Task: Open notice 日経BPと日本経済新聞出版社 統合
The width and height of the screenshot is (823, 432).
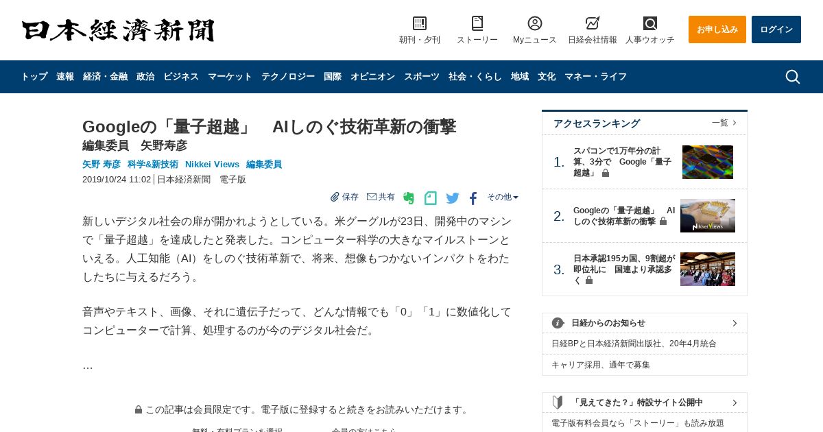Action: click(x=634, y=344)
